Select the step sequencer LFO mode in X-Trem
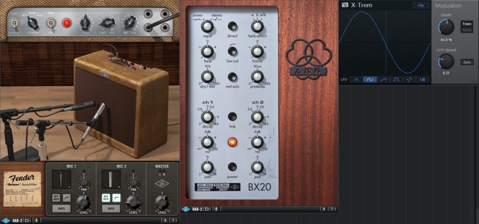479x224 pixels. pyautogui.click(x=423, y=79)
